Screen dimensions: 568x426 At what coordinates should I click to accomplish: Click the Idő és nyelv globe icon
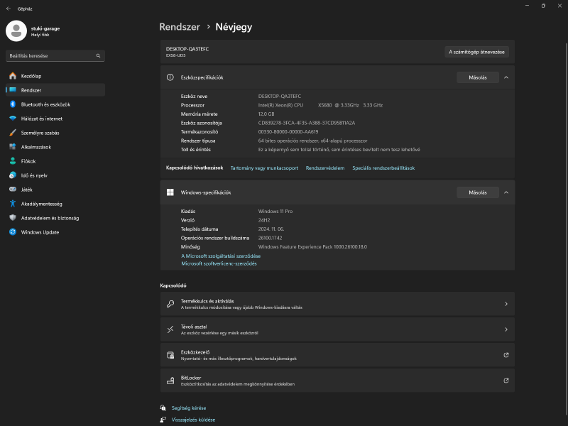(13, 175)
